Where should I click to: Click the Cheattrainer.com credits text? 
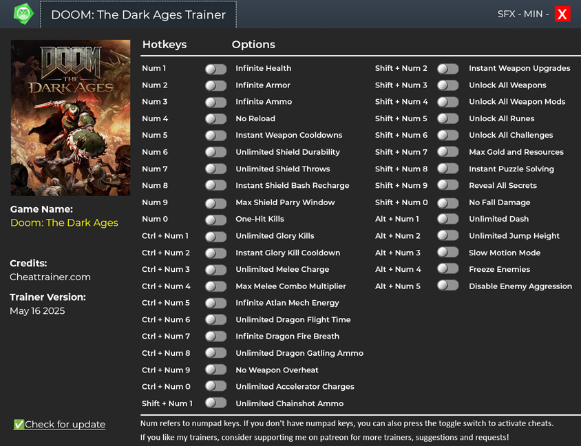click(50, 277)
